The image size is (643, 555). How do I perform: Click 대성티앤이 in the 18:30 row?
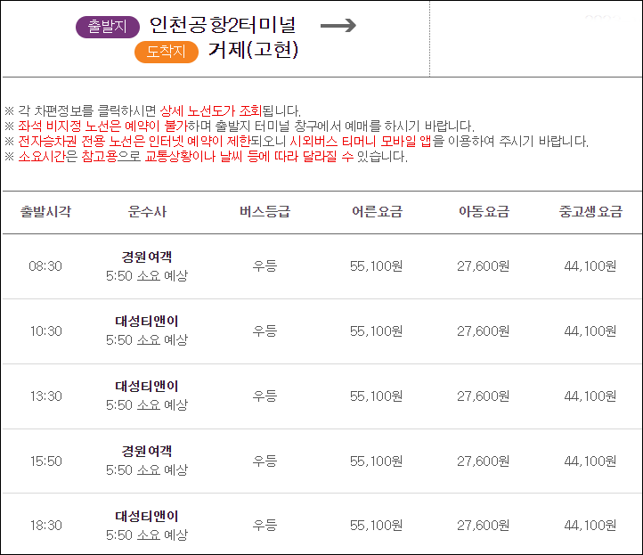click(147, 516)
